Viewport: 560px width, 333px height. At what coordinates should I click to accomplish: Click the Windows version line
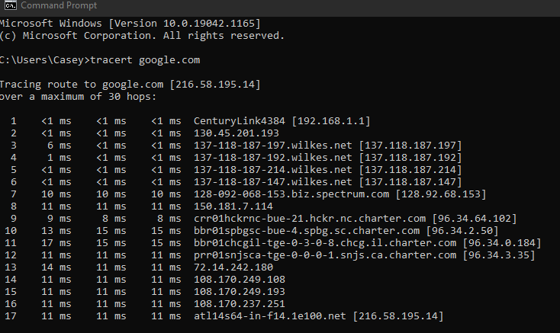click(x=130, y=24)
